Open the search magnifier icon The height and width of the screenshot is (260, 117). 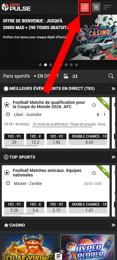tap(111, 76)
